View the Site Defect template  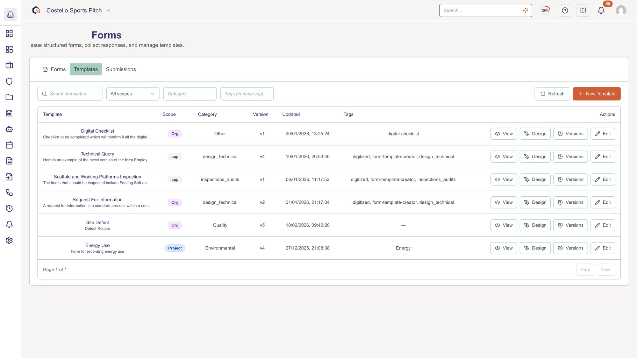tap(504, 225)
